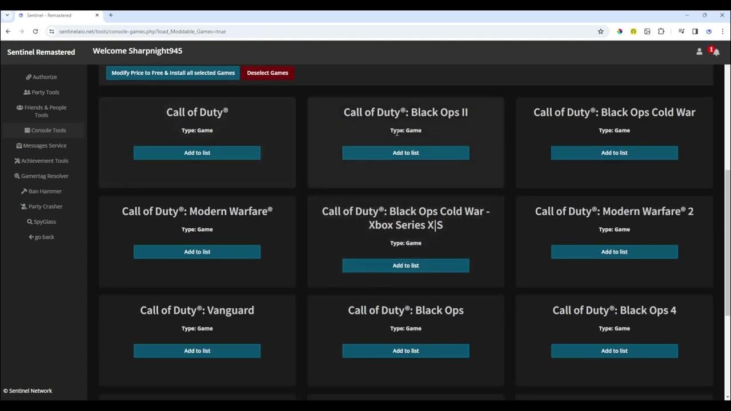Click the © Sentinel Network footer text
Screen dimensions: 731x411
coord(27,391)
